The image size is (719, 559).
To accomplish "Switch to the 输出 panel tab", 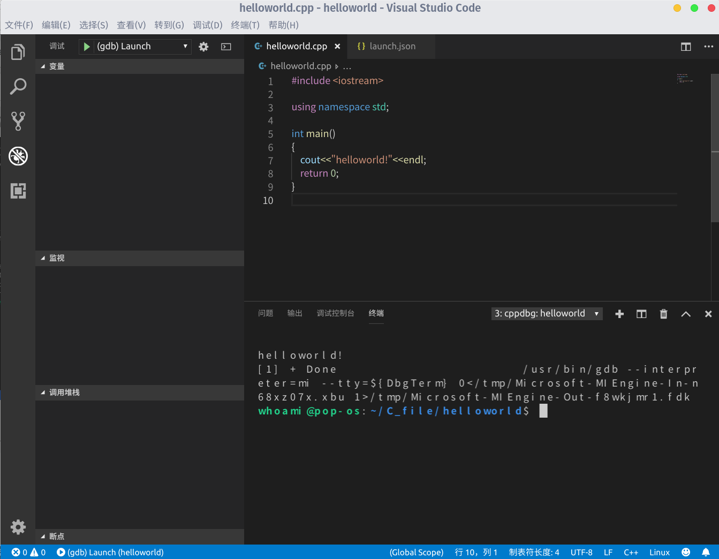I will tap(295, 313).
